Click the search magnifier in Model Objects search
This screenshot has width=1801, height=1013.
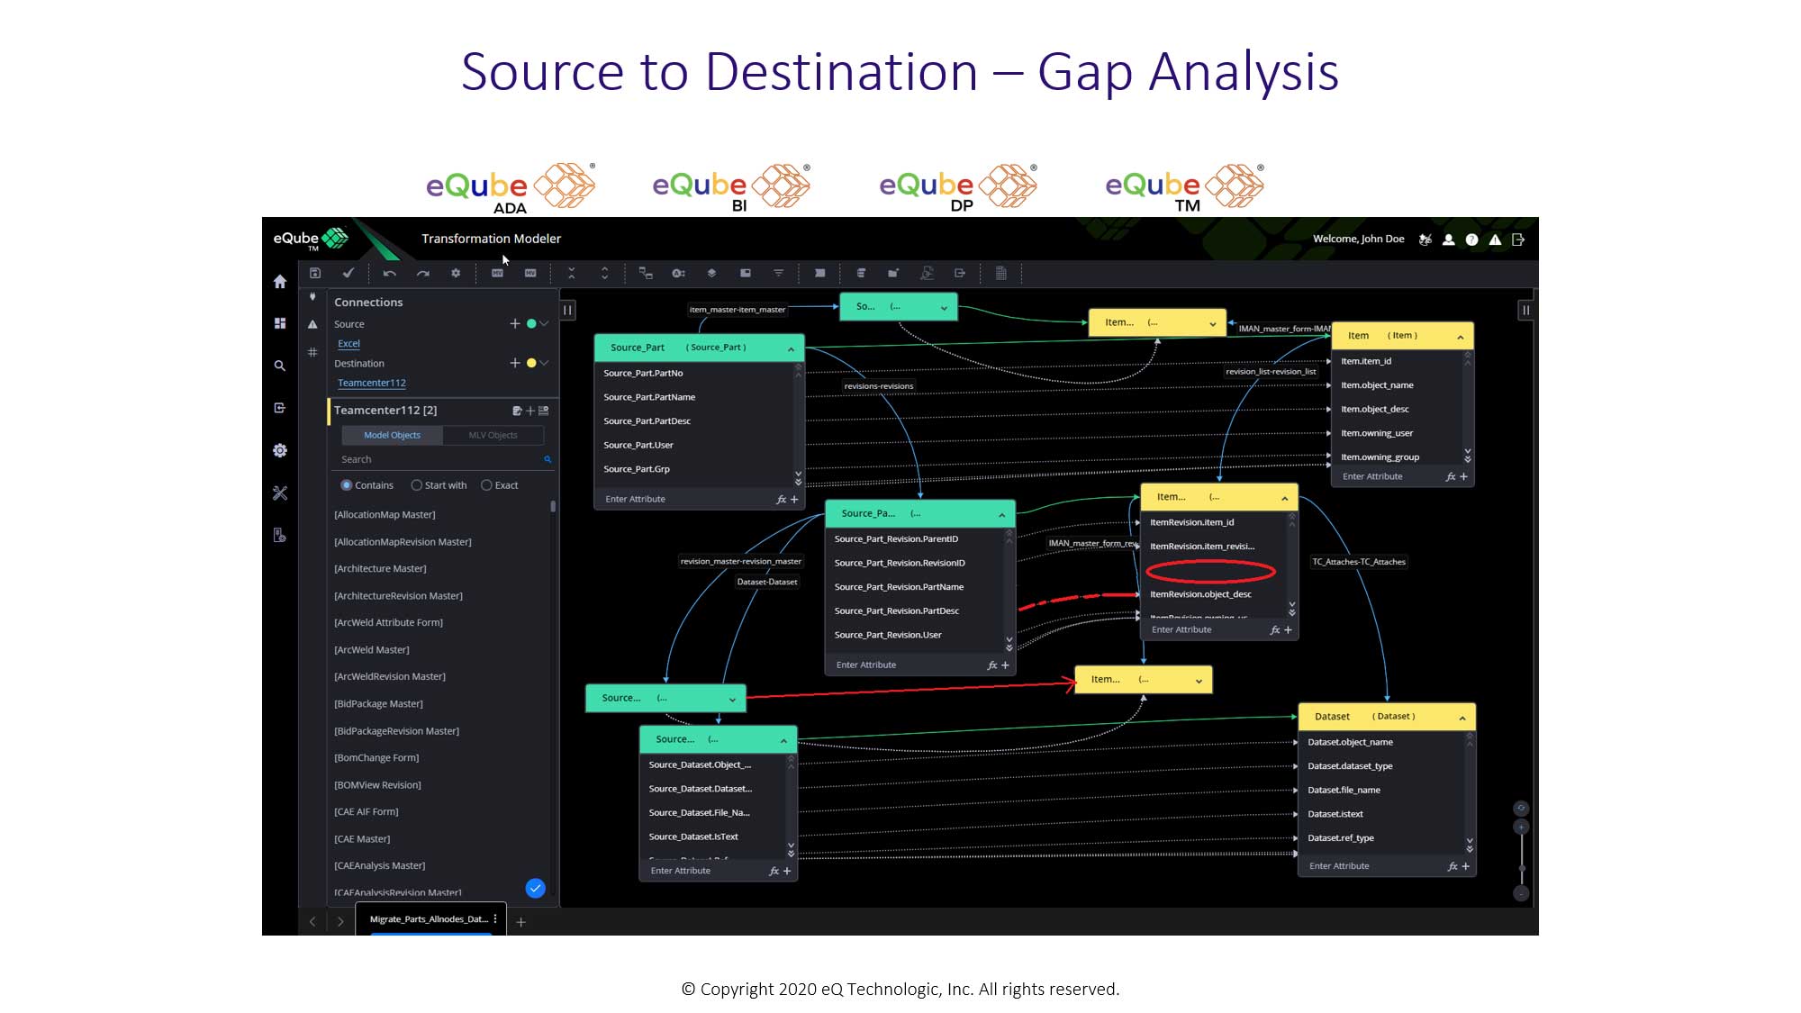548,459
